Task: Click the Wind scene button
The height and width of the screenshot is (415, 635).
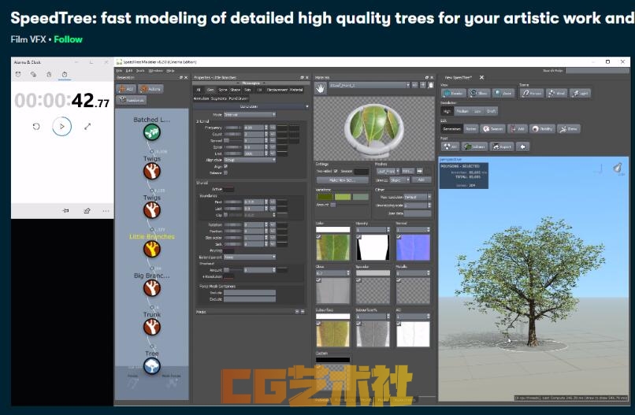Action: pos(556,93)
